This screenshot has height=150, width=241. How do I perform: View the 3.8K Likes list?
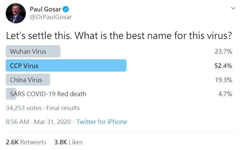(69, 142)
